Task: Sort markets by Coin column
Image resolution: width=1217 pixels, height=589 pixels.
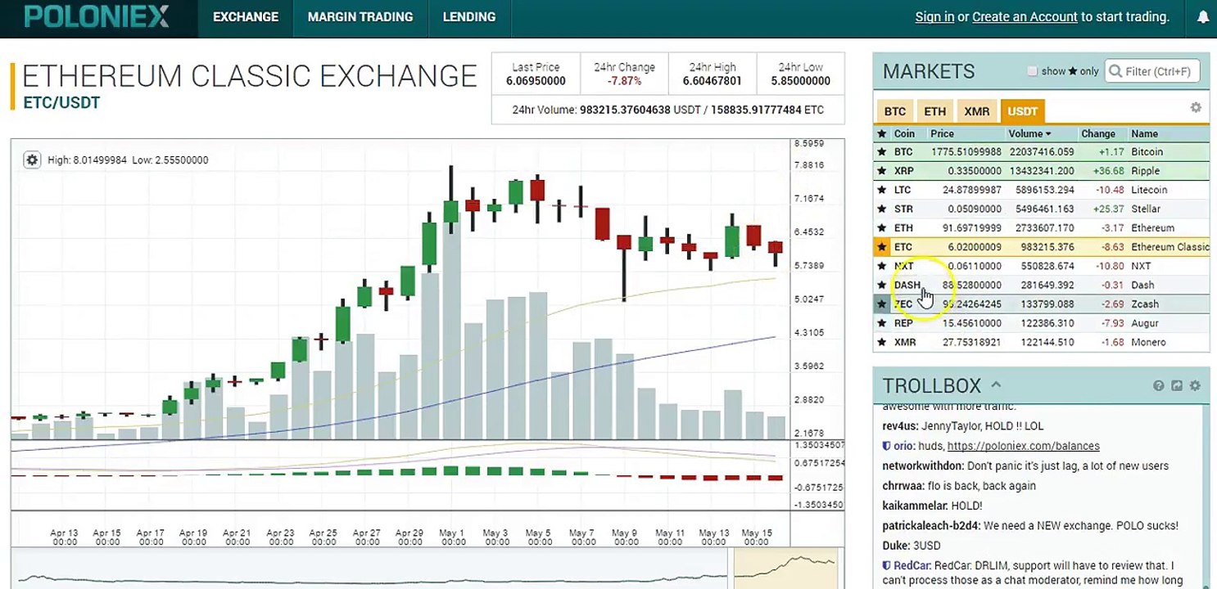Action: pos(904,133)
